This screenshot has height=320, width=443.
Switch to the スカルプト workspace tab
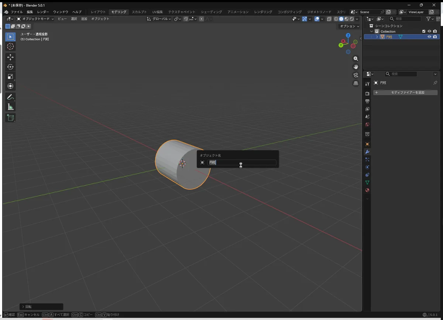click(x=139, y=12)
